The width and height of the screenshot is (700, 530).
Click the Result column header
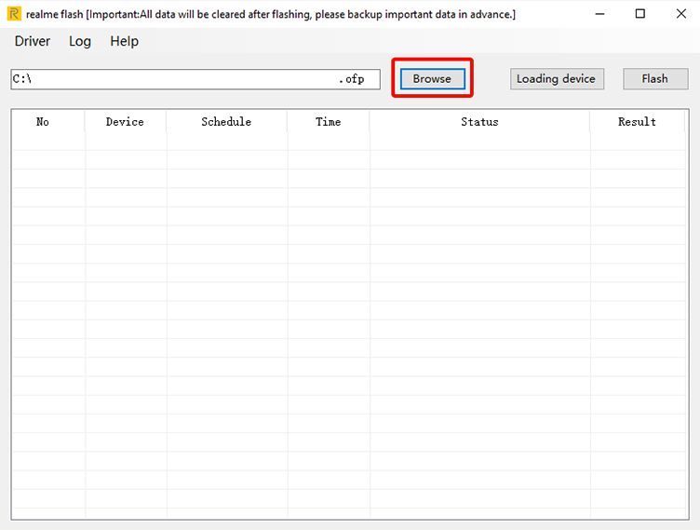(637, 122)
